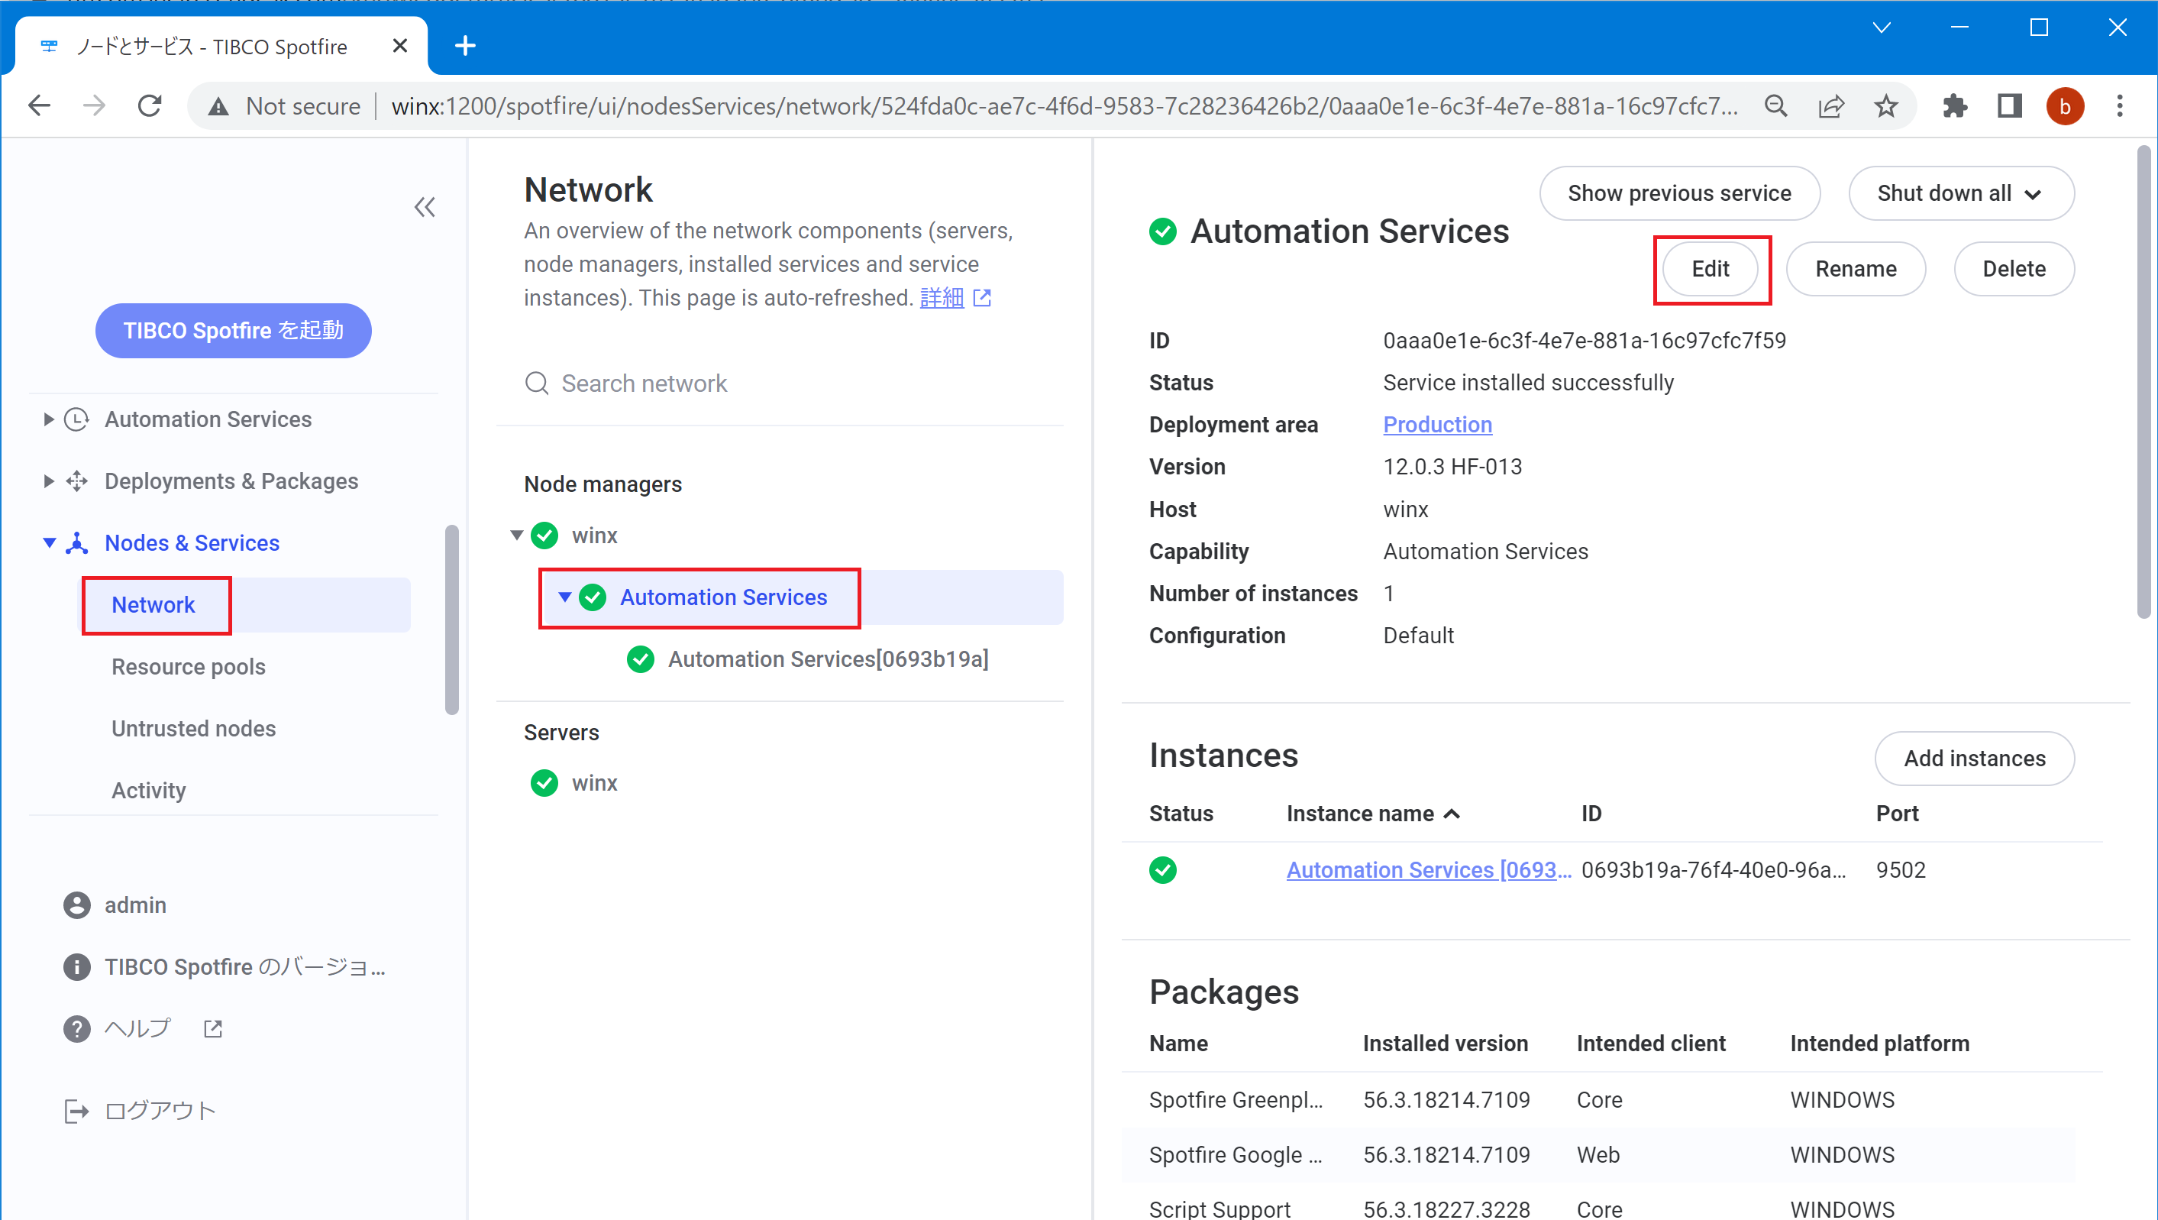Screen dimensions: 2158x1220
Task: Collapse the Automation Services tree node
Action: tap(564, 597)
